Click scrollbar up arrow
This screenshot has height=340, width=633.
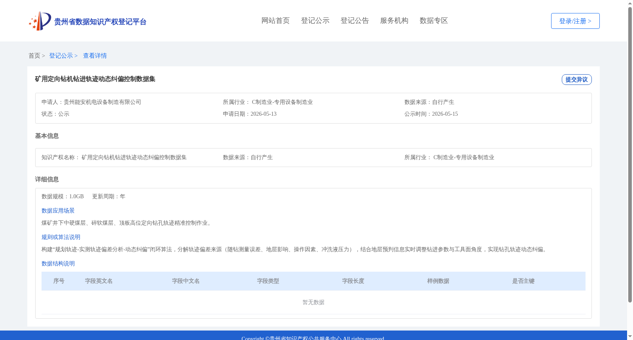pos(630,3)
